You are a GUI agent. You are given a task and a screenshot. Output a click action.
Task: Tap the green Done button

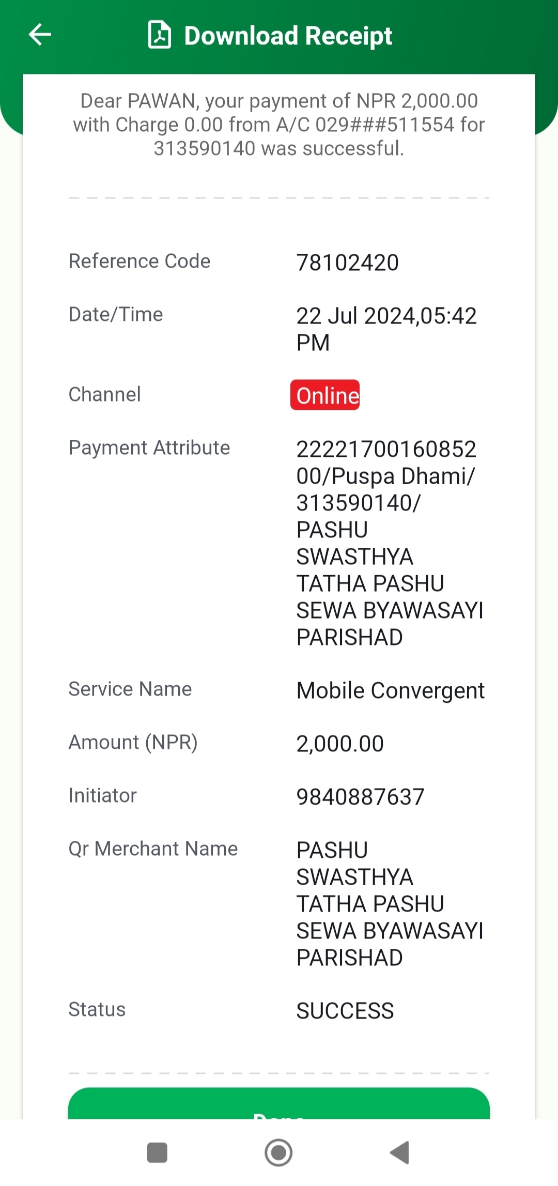pos(279,1103)
